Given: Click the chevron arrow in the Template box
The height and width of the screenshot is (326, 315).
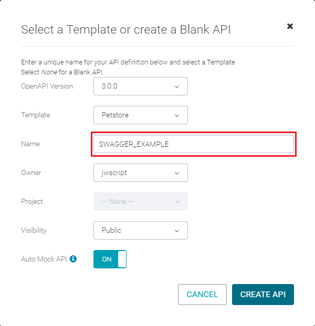Looking at the screenshot, I should [177, 115].
